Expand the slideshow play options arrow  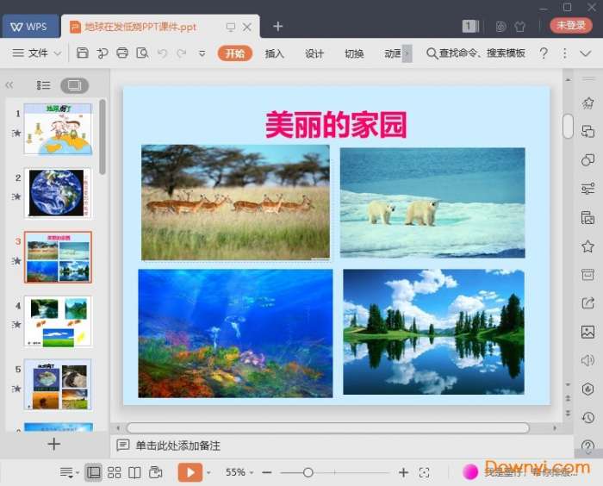pos(208,472)
